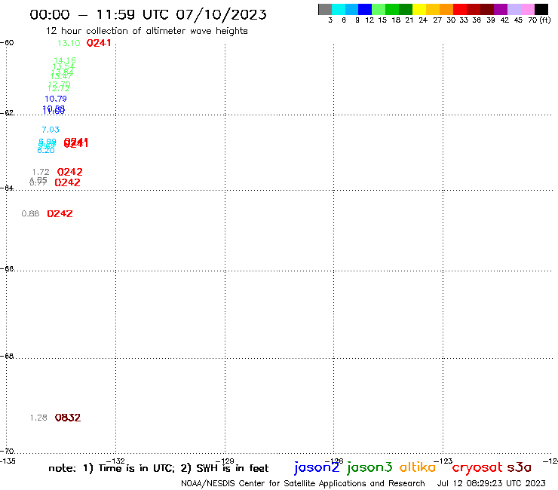This screenshot has width=558, height=490.
Task: Click the cryosat satellite legend label
Action: (477, 467)
